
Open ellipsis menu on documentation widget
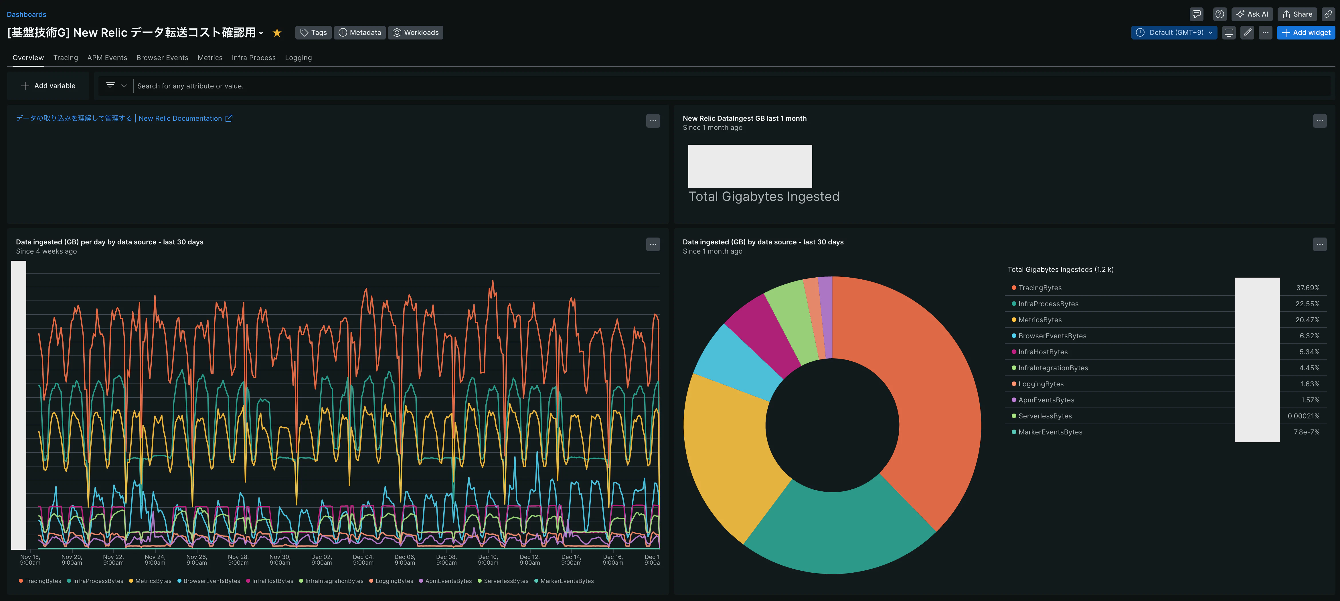[653, 121]
